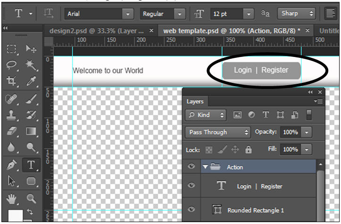Activate the Hand tool
Screen dimensions: 341x224
[11, 199]
